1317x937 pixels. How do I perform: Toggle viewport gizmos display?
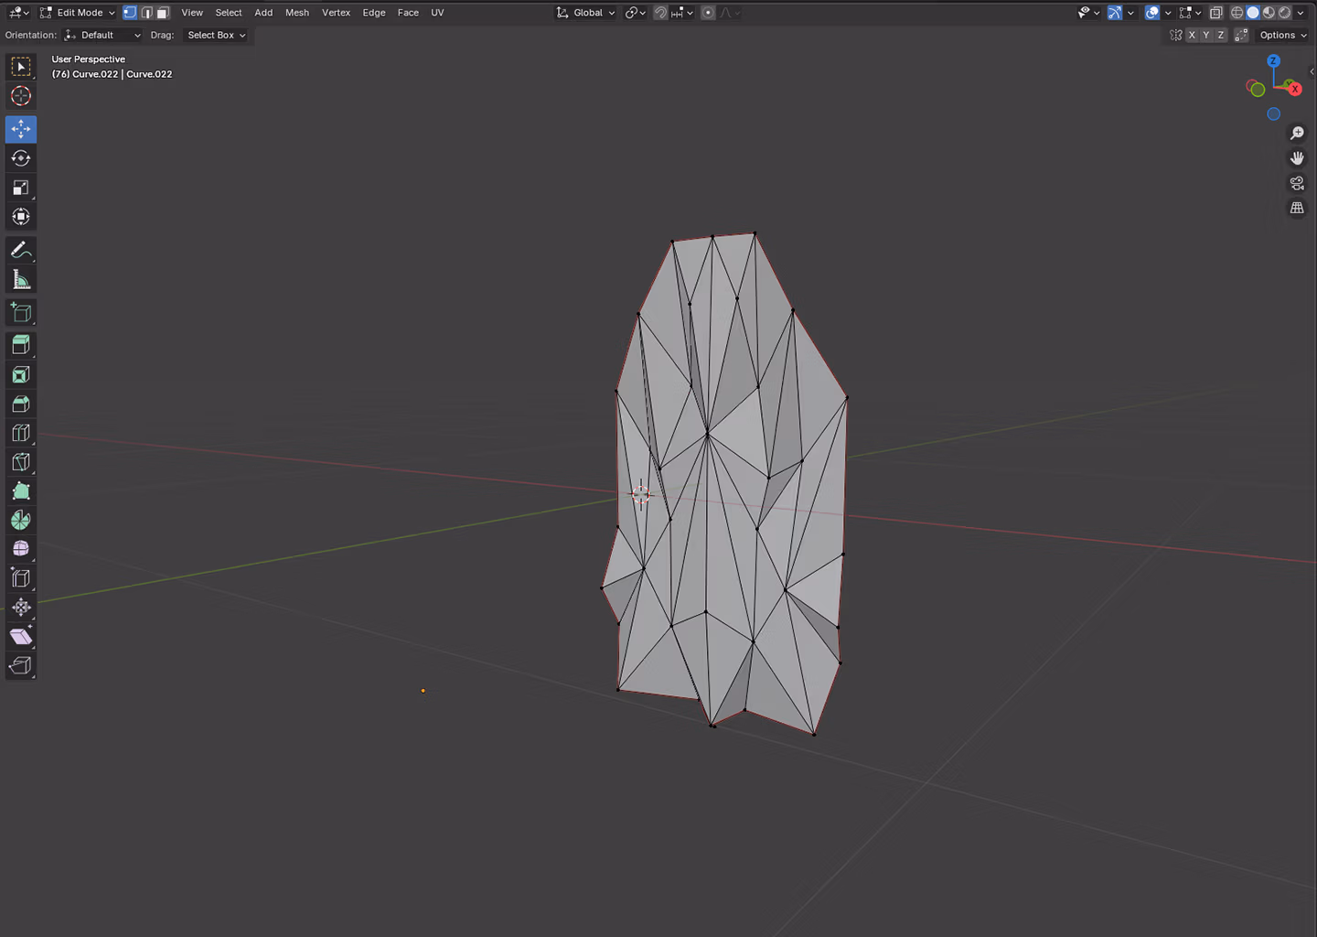click(1115, 13)
